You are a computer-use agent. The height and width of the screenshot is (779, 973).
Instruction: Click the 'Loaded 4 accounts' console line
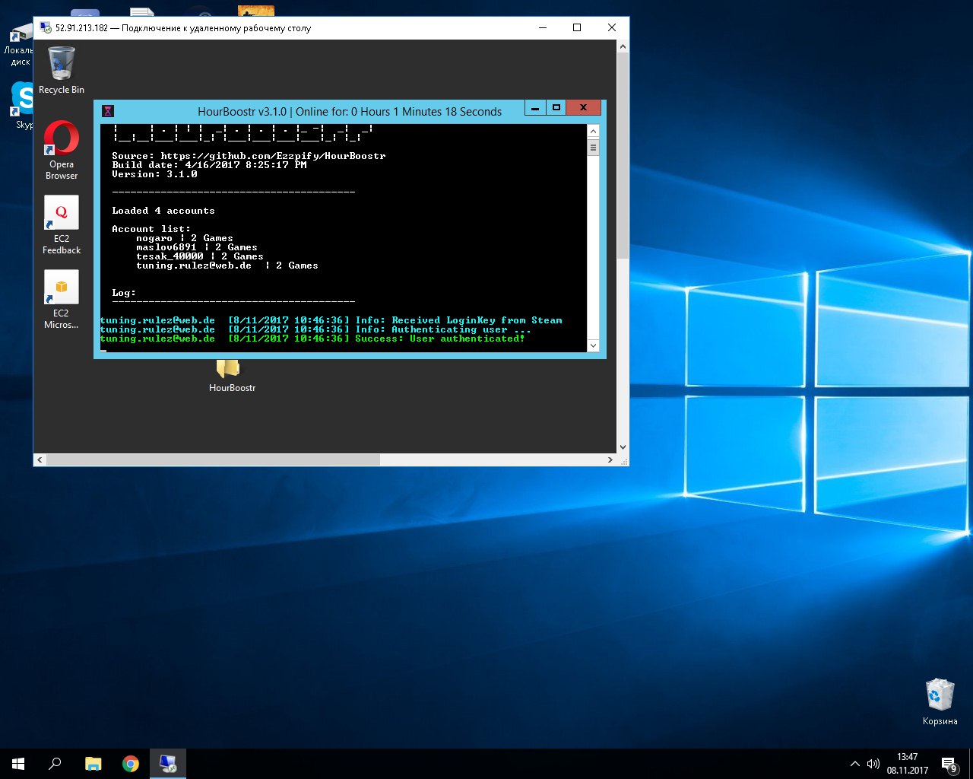click(163, 211)
